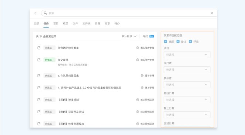Click project icon in 【示例】传播资源投放 row
245x135 pixels.
tap(138, 124)
